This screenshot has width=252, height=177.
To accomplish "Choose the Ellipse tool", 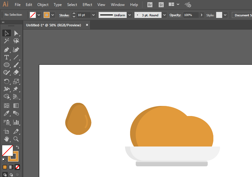I will 6,65.
